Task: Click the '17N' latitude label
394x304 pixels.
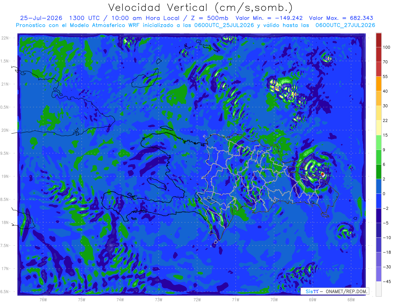Action: pyautogui.click(x=5, y=269)
